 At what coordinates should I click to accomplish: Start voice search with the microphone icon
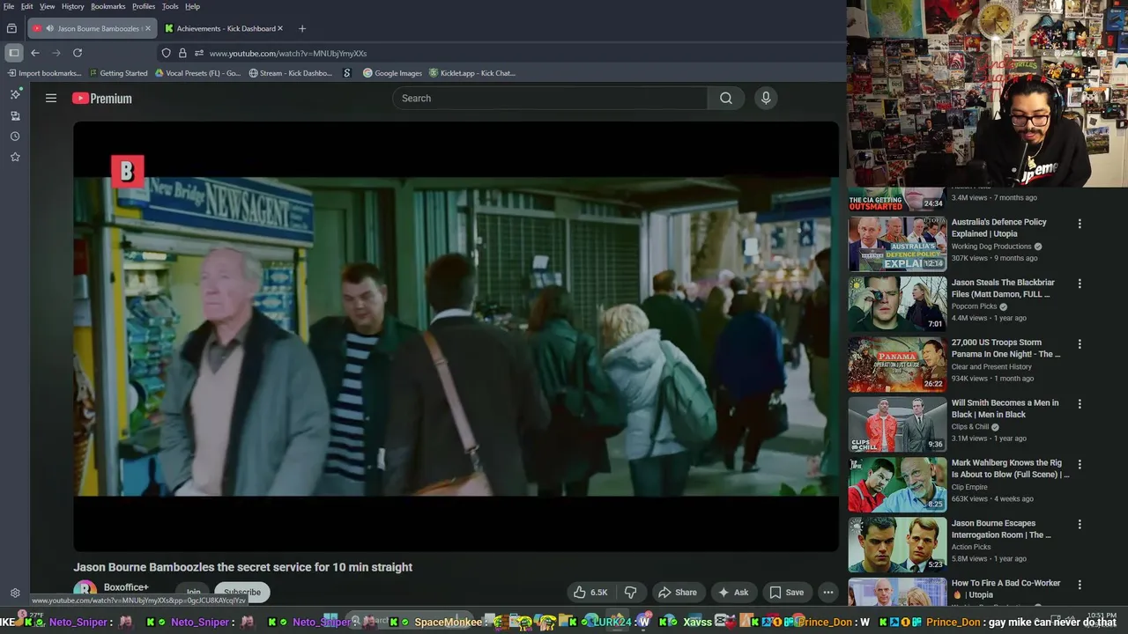click(766, 99)
